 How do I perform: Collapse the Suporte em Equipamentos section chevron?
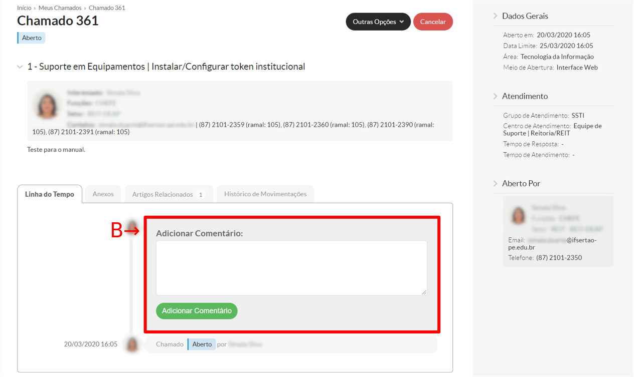tap(20, 67)
